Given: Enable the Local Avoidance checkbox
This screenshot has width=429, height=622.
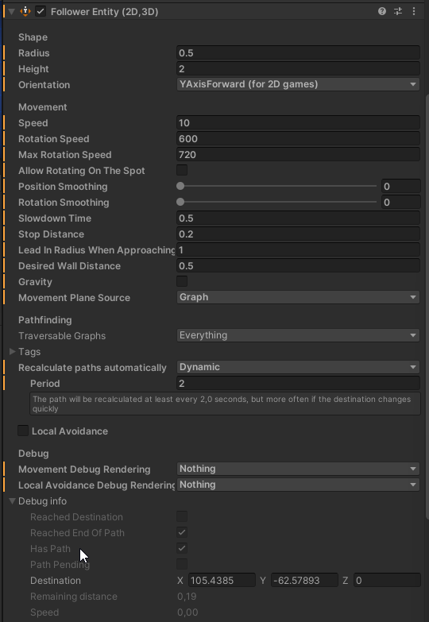Looking at the screenshot, I should [x=23, y=431].
